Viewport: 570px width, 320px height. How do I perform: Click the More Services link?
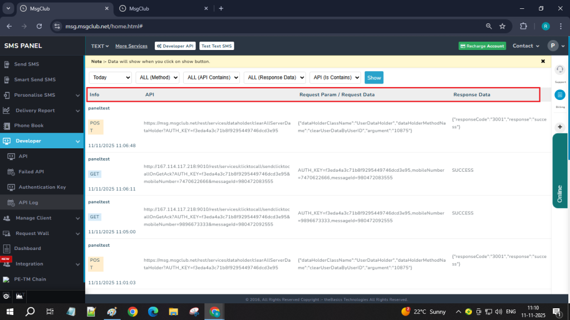(x=131, y=46)
